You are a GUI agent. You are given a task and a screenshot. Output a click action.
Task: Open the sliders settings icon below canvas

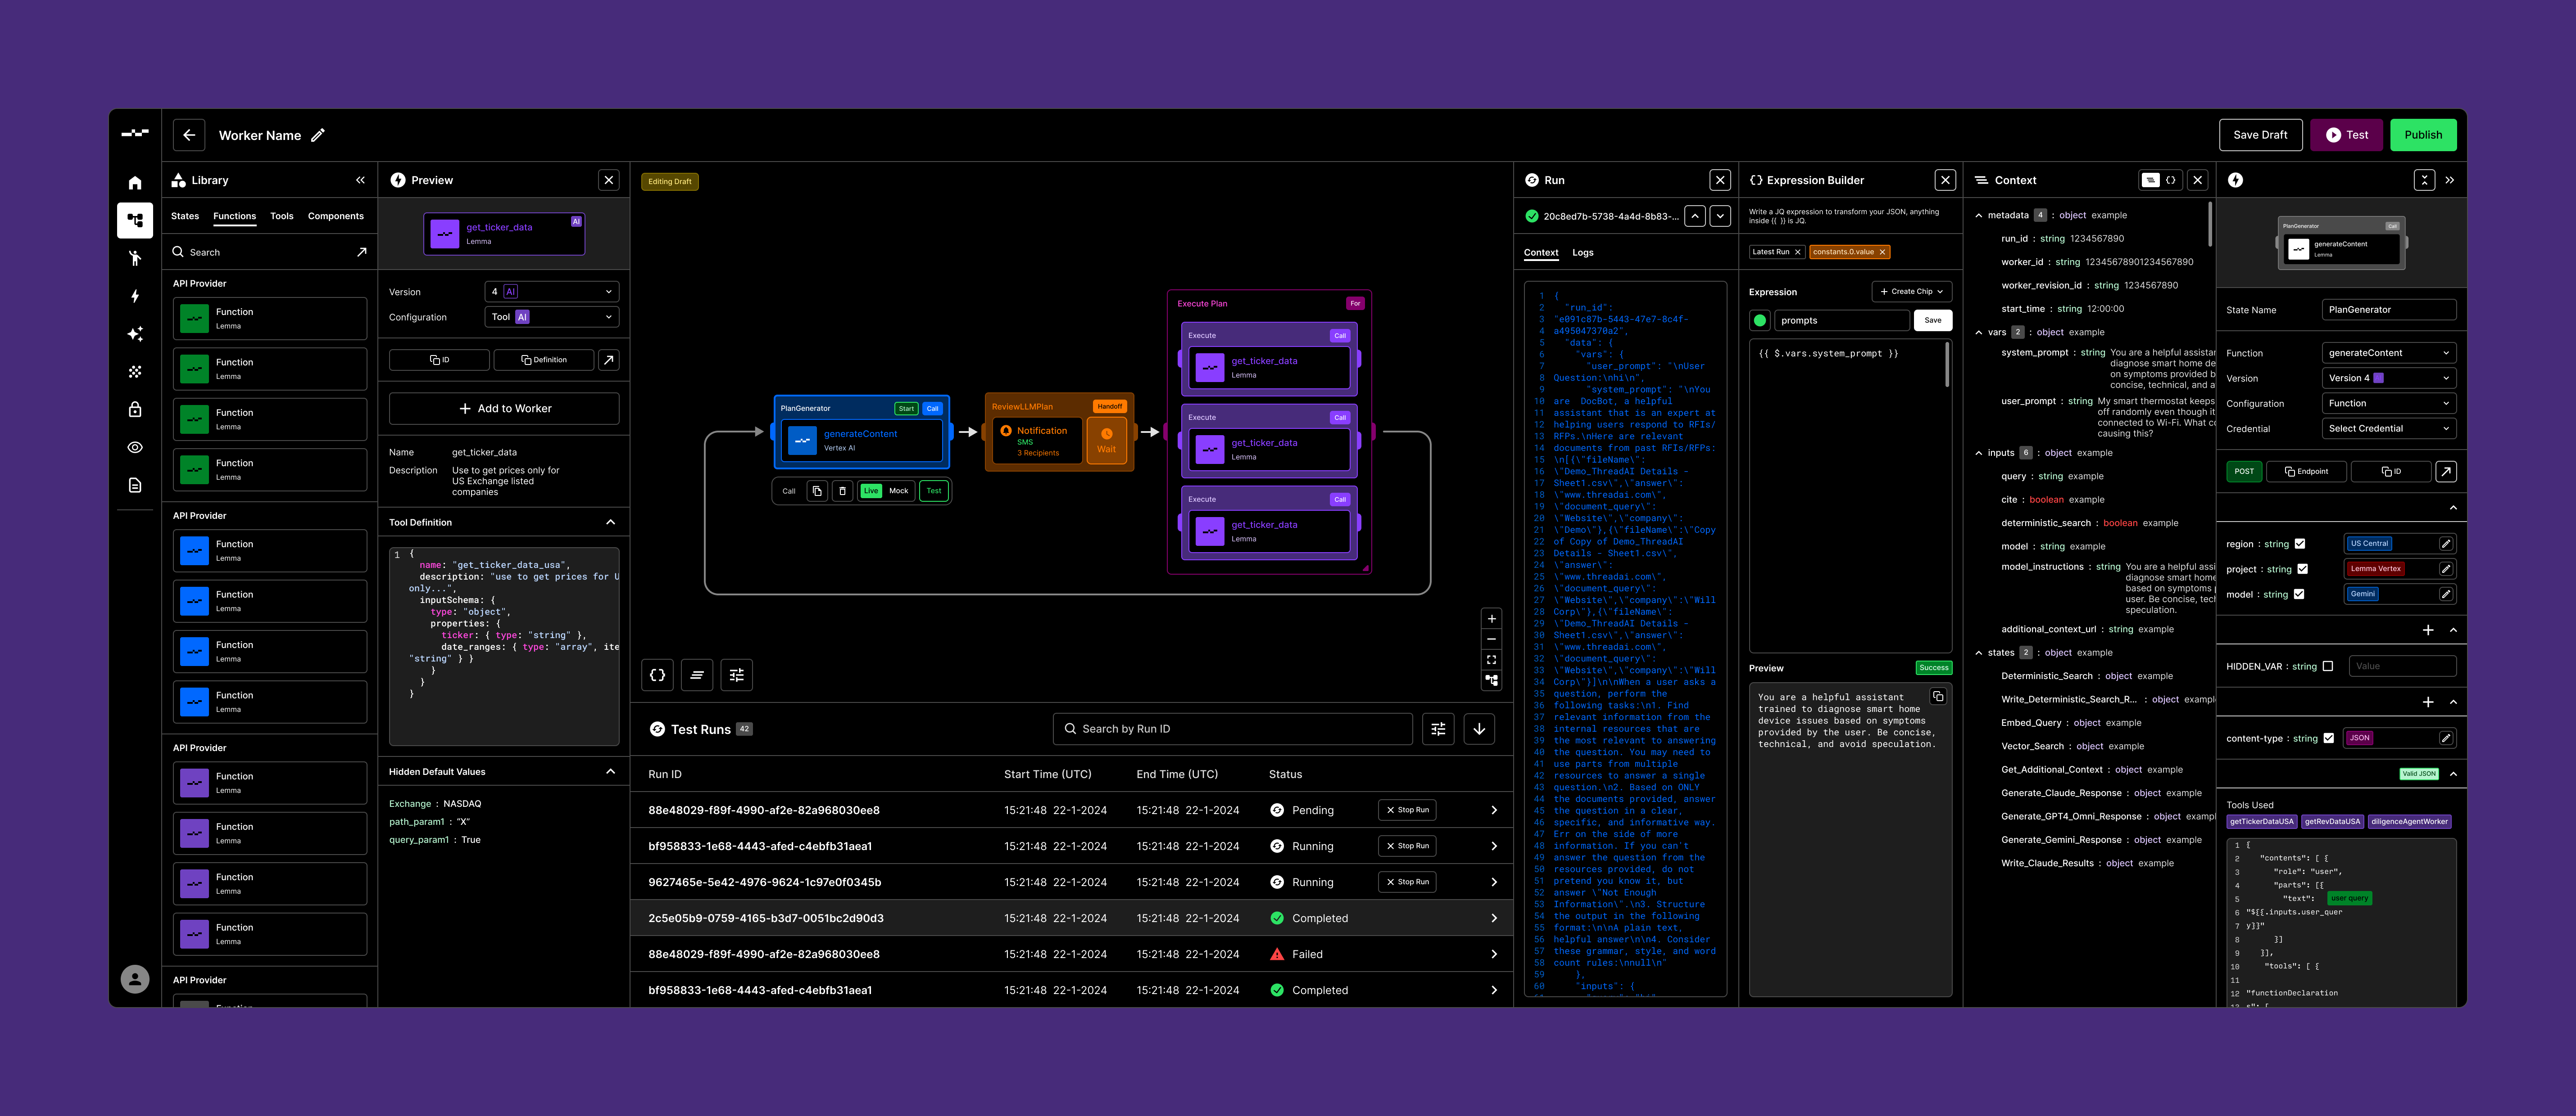tap(737, 675)
